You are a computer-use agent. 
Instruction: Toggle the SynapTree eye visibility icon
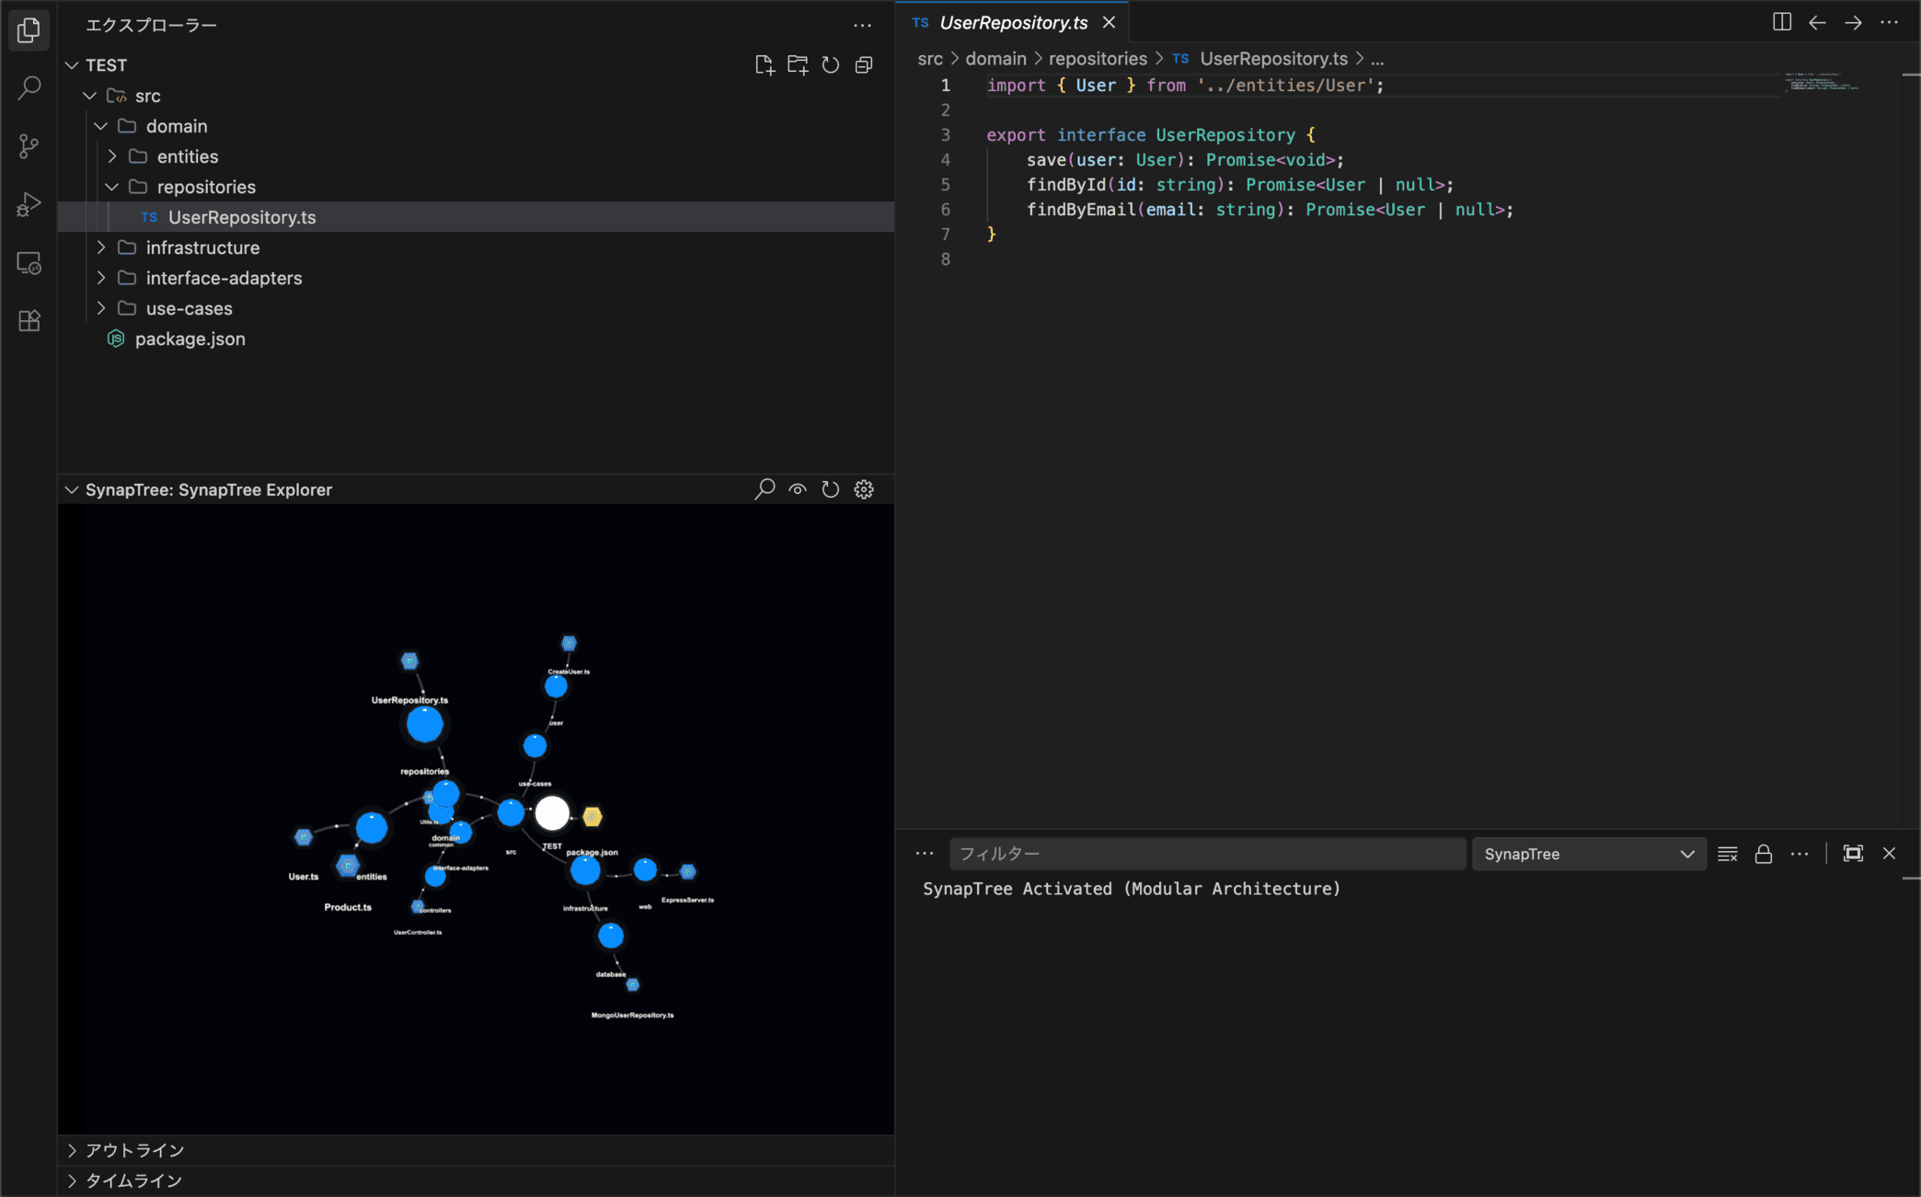pyautogui.click(x=797, y=489)
